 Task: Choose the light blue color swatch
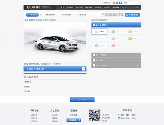coord(99,46)
